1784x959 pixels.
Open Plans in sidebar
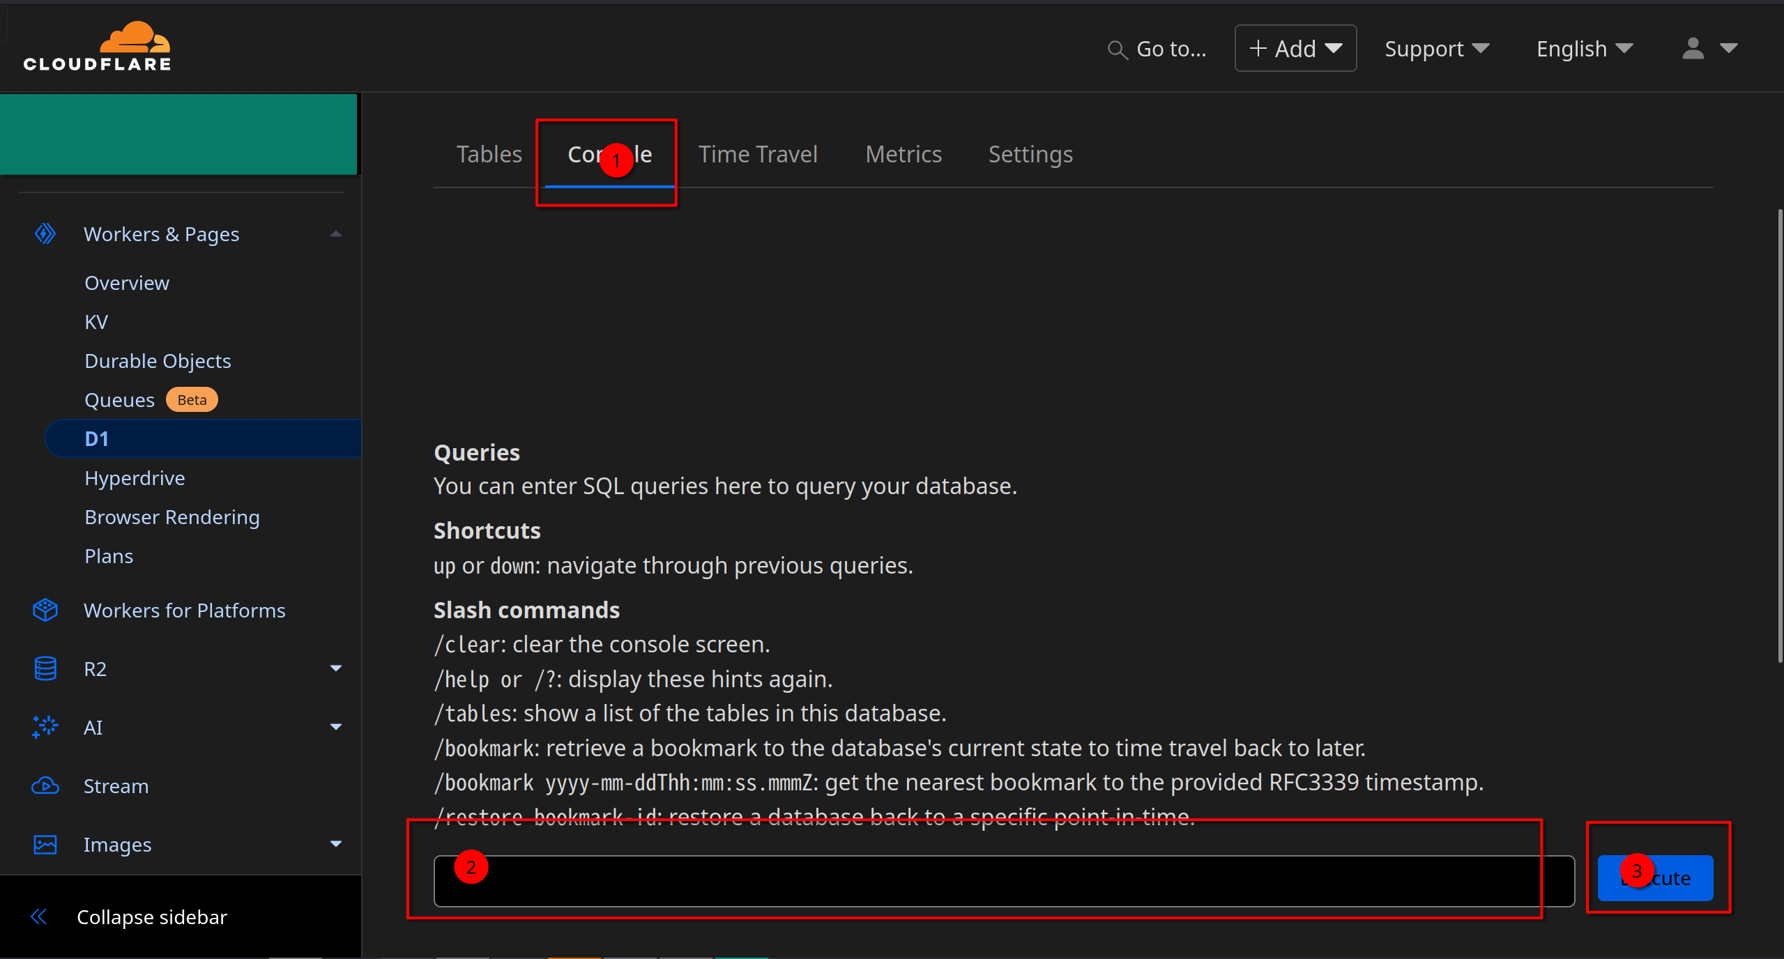coord(109,556)
